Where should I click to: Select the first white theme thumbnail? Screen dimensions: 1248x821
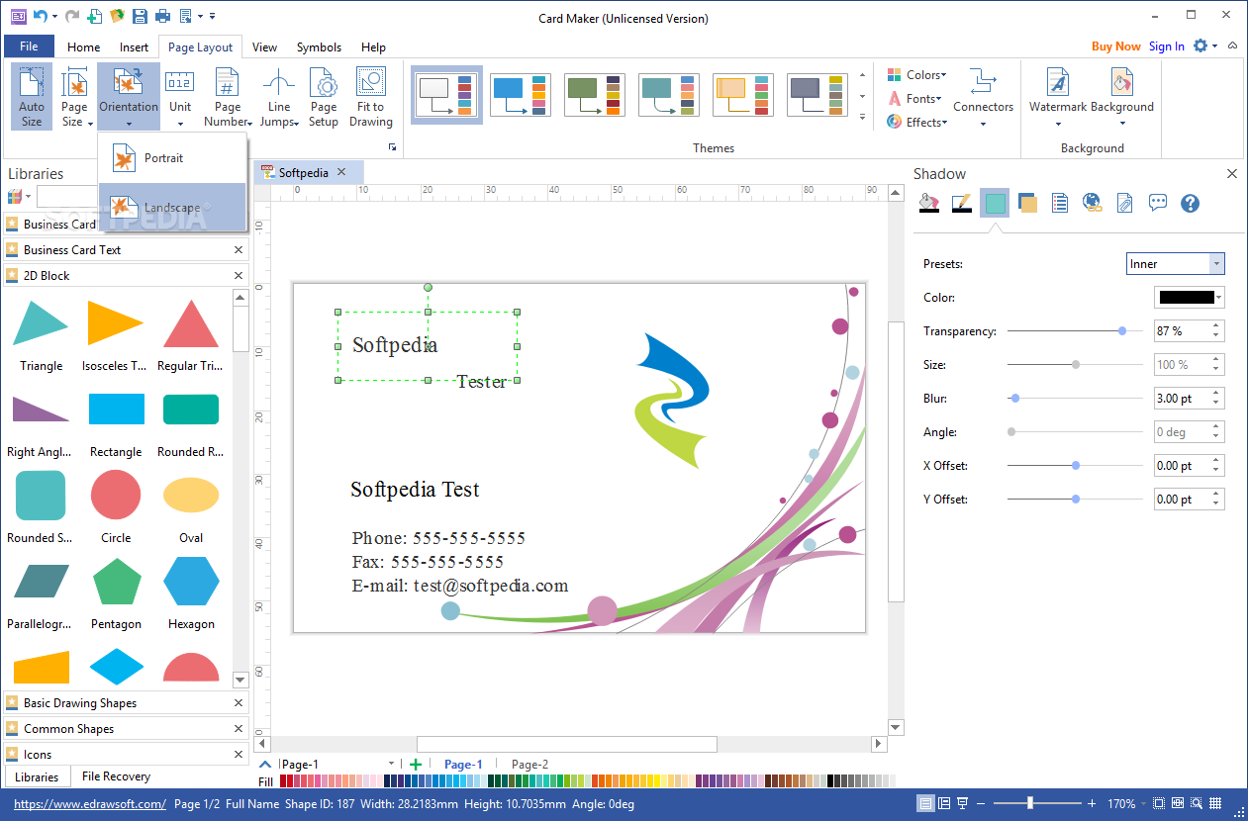[446, 94]
